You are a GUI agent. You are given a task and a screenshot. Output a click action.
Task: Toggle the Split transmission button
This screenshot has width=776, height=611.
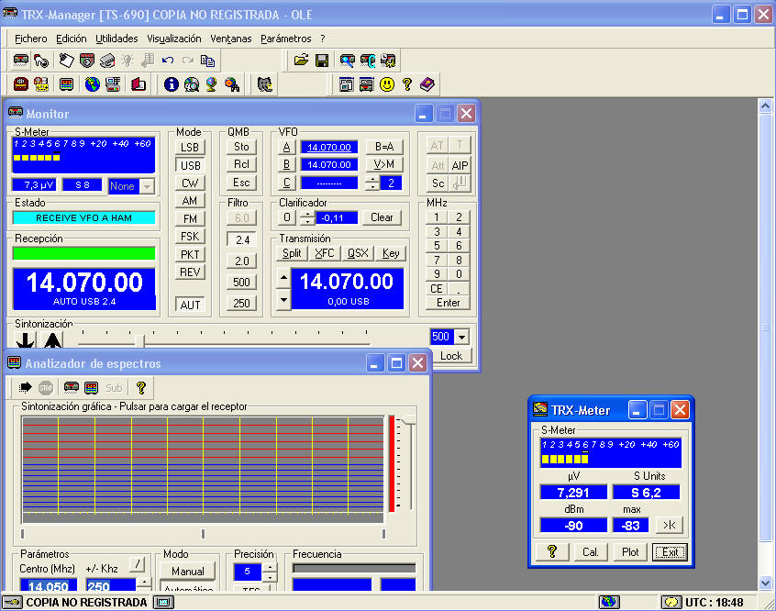(x=292, y=254)
